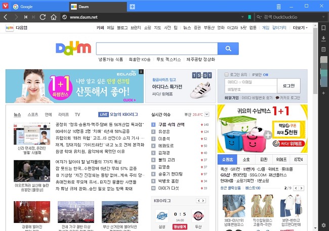
Task: Go back with the browser back arrow
Action: [x=6, y=17]
